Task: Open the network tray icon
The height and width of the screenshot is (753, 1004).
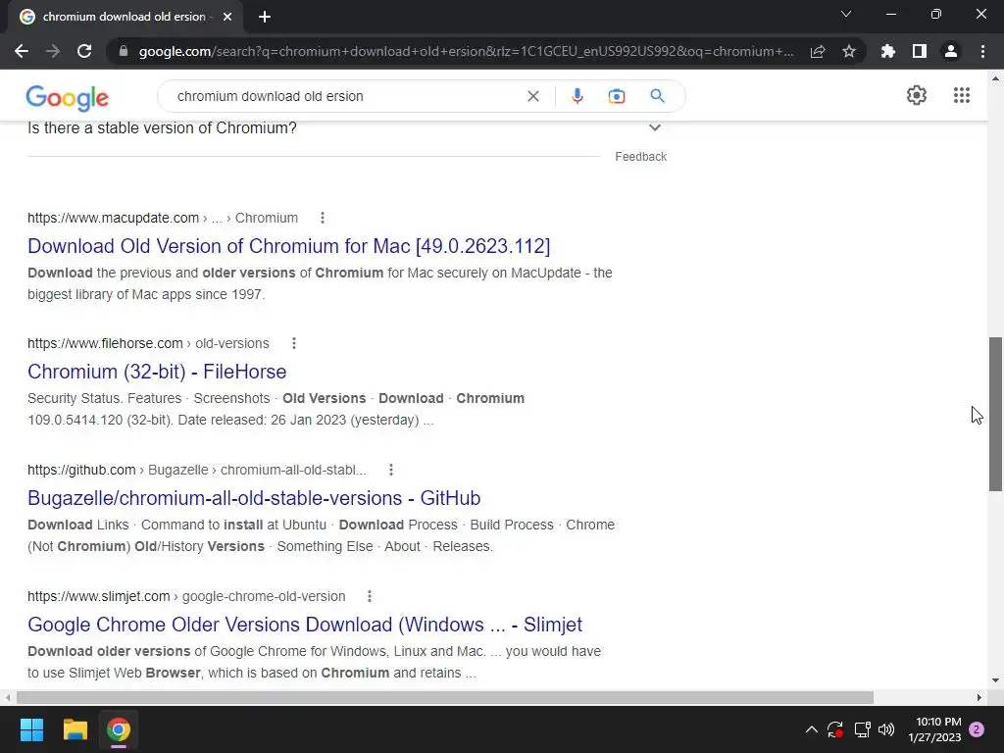Action: 863,729
